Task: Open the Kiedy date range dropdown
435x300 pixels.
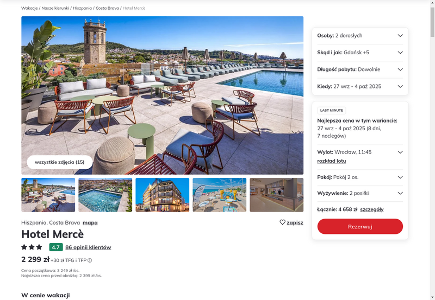Action: (x=360, y=86)
